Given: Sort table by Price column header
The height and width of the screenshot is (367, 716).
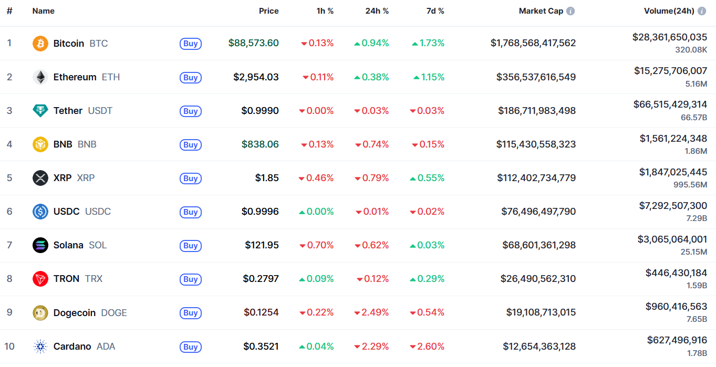Looking at the screenshot, I should (x=269, y=11).
